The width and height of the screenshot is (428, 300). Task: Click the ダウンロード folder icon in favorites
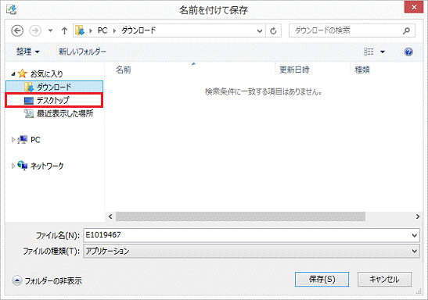click(28, 87)
